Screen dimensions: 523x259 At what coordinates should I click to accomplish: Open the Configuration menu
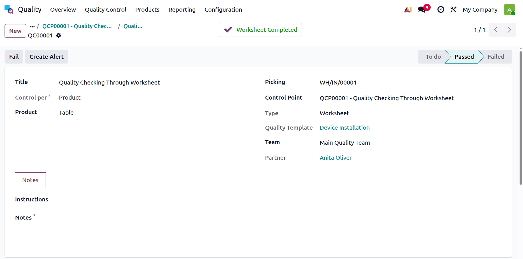(223, 10)
